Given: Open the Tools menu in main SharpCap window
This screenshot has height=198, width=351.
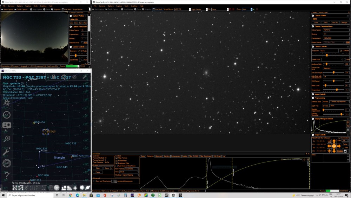Looking at the screenshot, I should click(126, 6).
